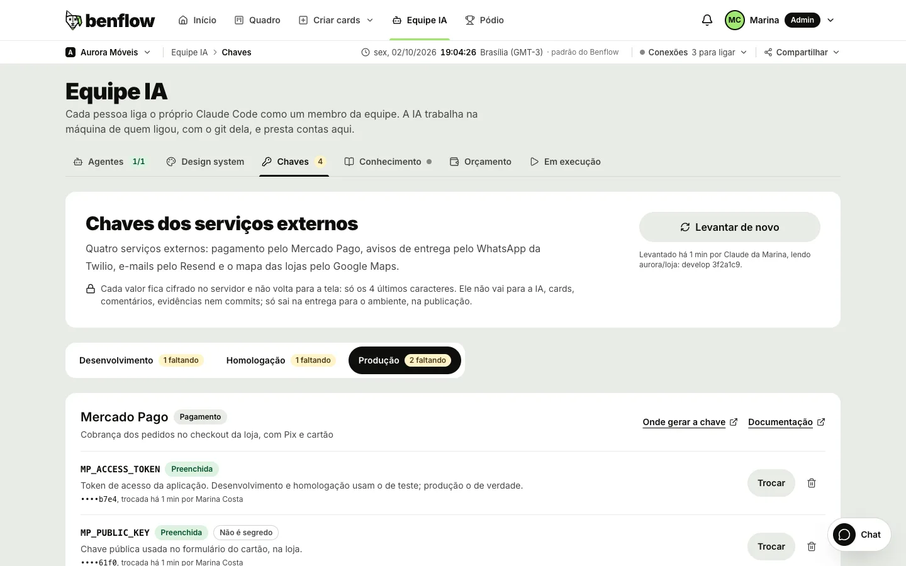Click the Admin badge
Viewport: 906px width, 566px height.
point(802,20)
